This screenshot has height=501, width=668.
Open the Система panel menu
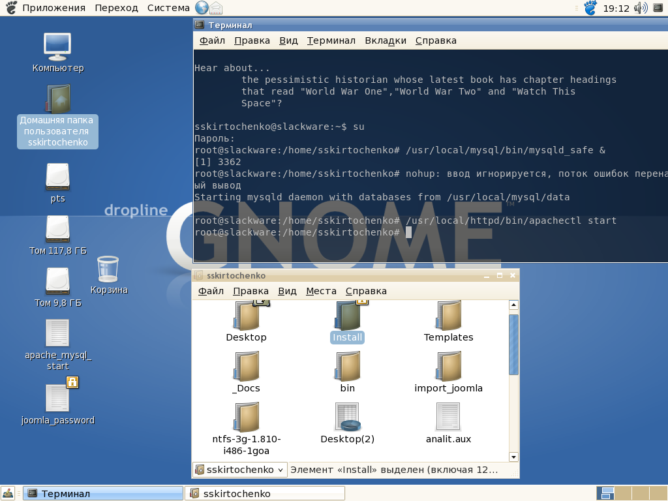(x=168, y=8)
